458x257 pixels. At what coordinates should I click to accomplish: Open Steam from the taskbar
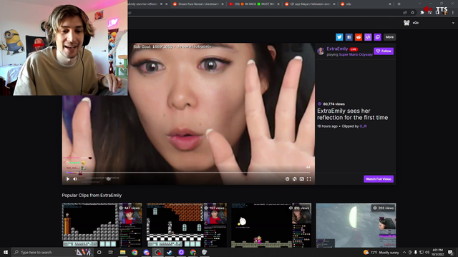pos(170,252)
